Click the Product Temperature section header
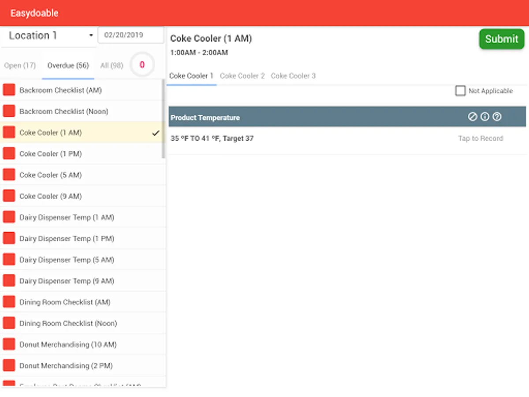 [x=347, y=117]
